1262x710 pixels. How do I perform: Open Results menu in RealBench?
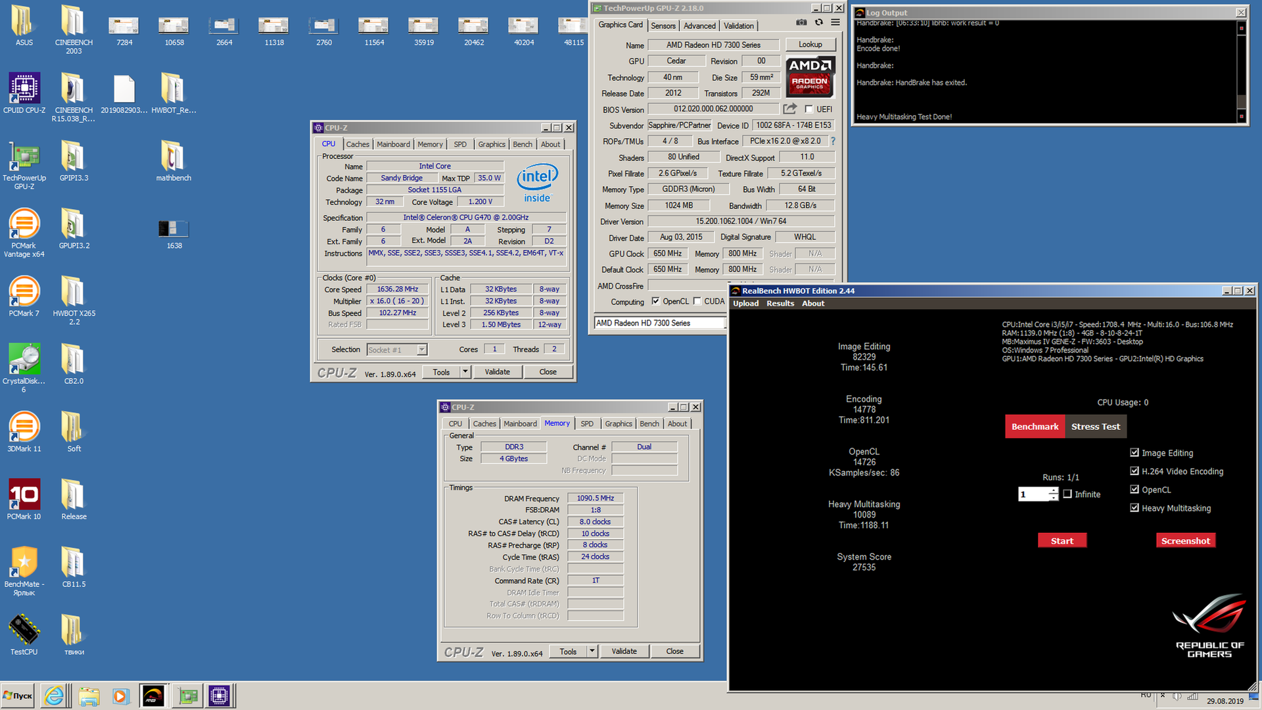tap(780, 304)
